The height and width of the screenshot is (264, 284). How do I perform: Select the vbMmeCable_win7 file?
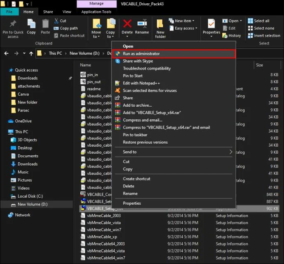(104, 230)
